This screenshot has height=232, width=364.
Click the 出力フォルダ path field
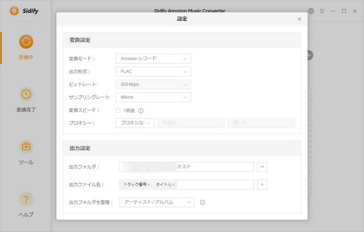pos(186,167)
